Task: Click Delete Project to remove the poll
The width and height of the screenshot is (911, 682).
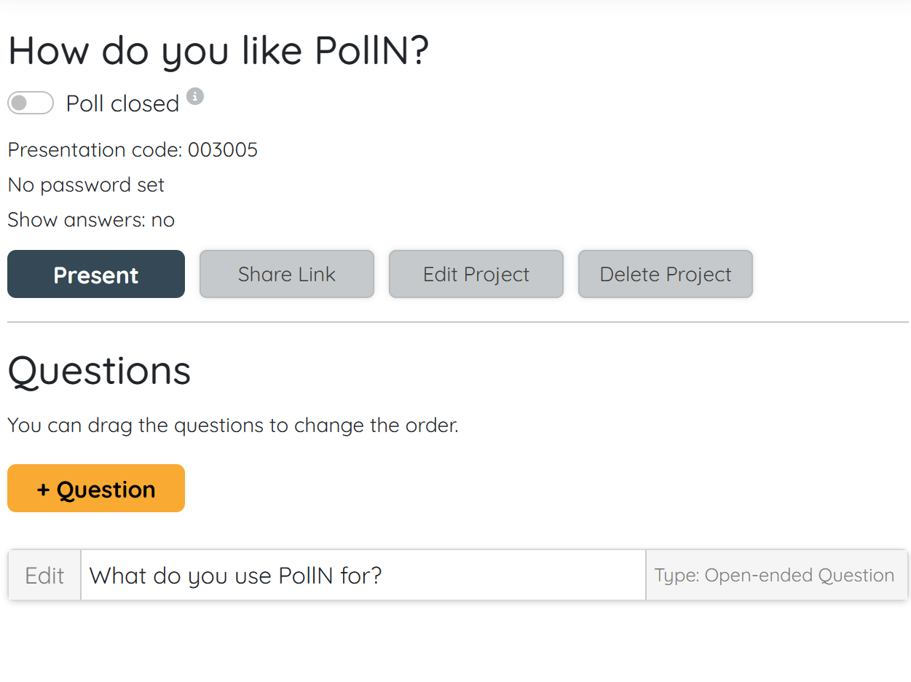Action: tap(665, 274)
